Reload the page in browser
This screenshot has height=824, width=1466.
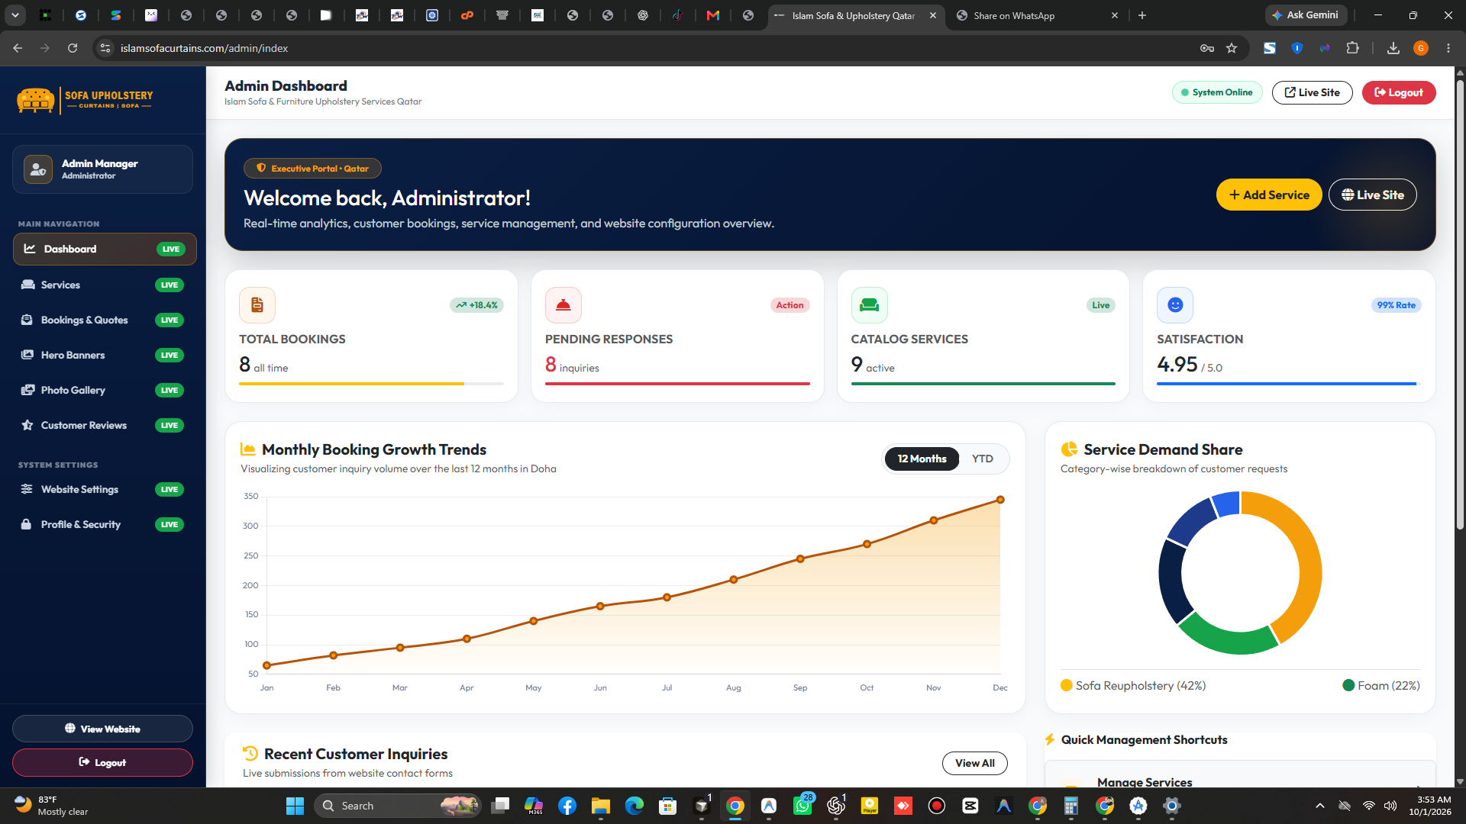tap(73, 48)
